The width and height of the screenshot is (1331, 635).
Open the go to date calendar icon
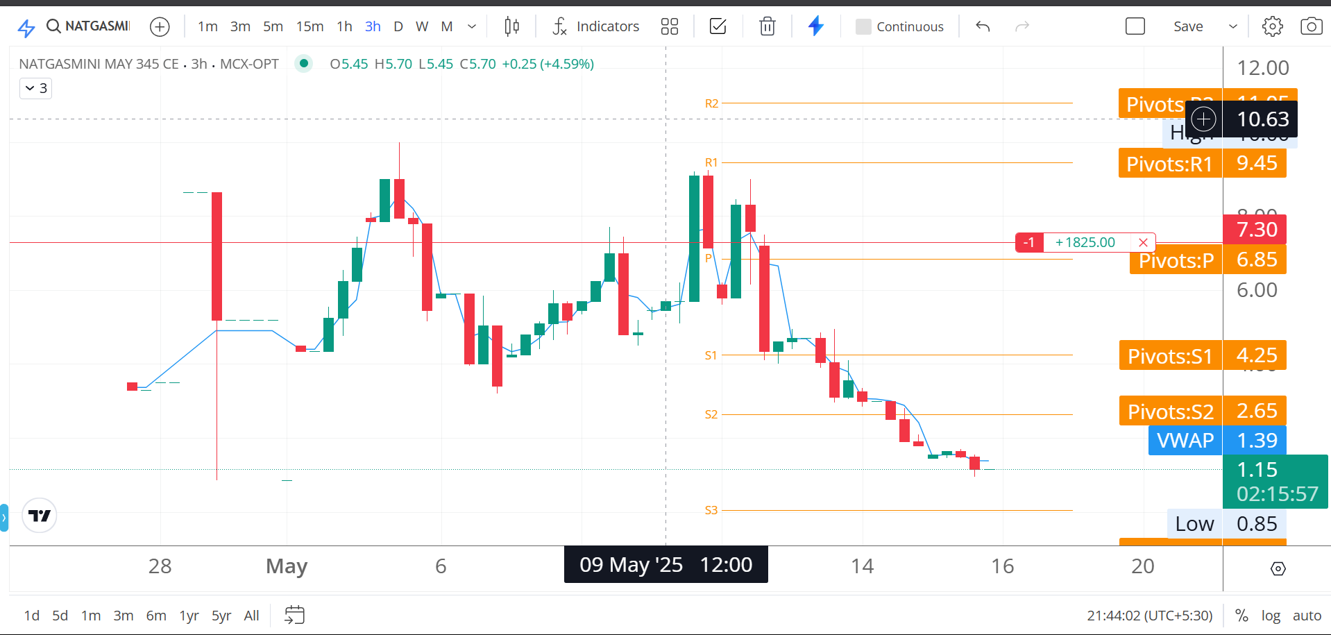coord(294,615)
